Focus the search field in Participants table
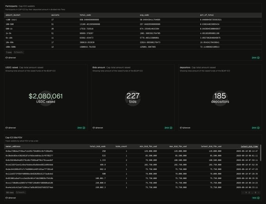The height and width of the screenshot is (204, 266). [x=19, y=52]
